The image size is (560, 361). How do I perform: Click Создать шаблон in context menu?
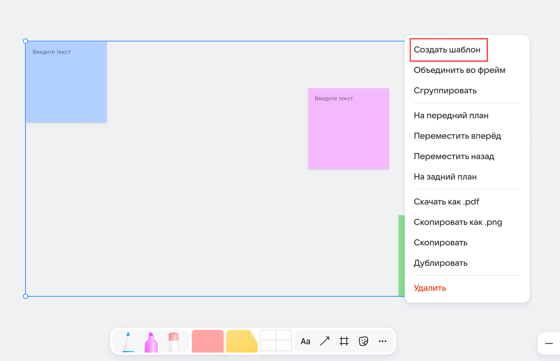click(447, 50)
